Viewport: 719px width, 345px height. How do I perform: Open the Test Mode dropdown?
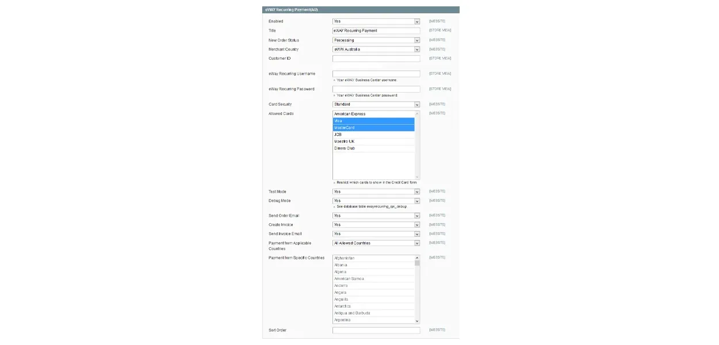coord(376,191)
